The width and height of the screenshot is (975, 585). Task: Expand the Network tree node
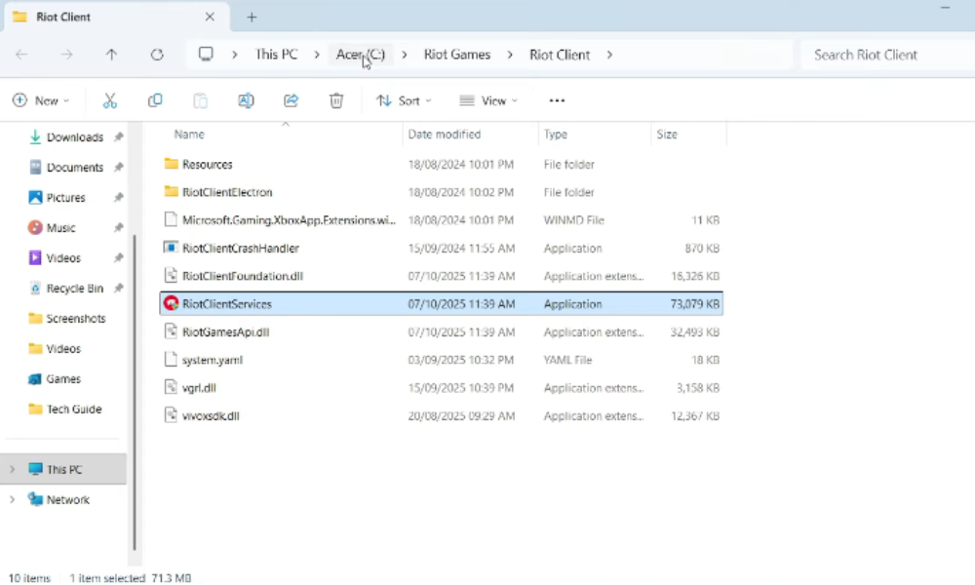13,500
